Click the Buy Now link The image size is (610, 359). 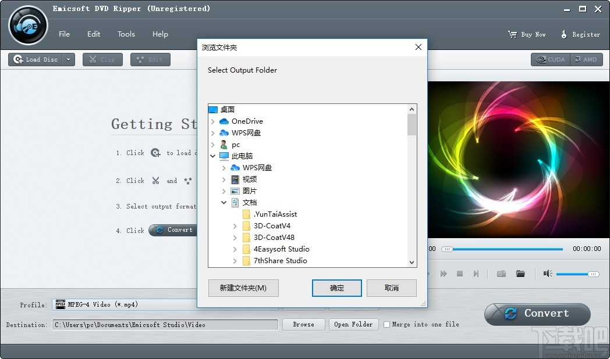(527, 34)
